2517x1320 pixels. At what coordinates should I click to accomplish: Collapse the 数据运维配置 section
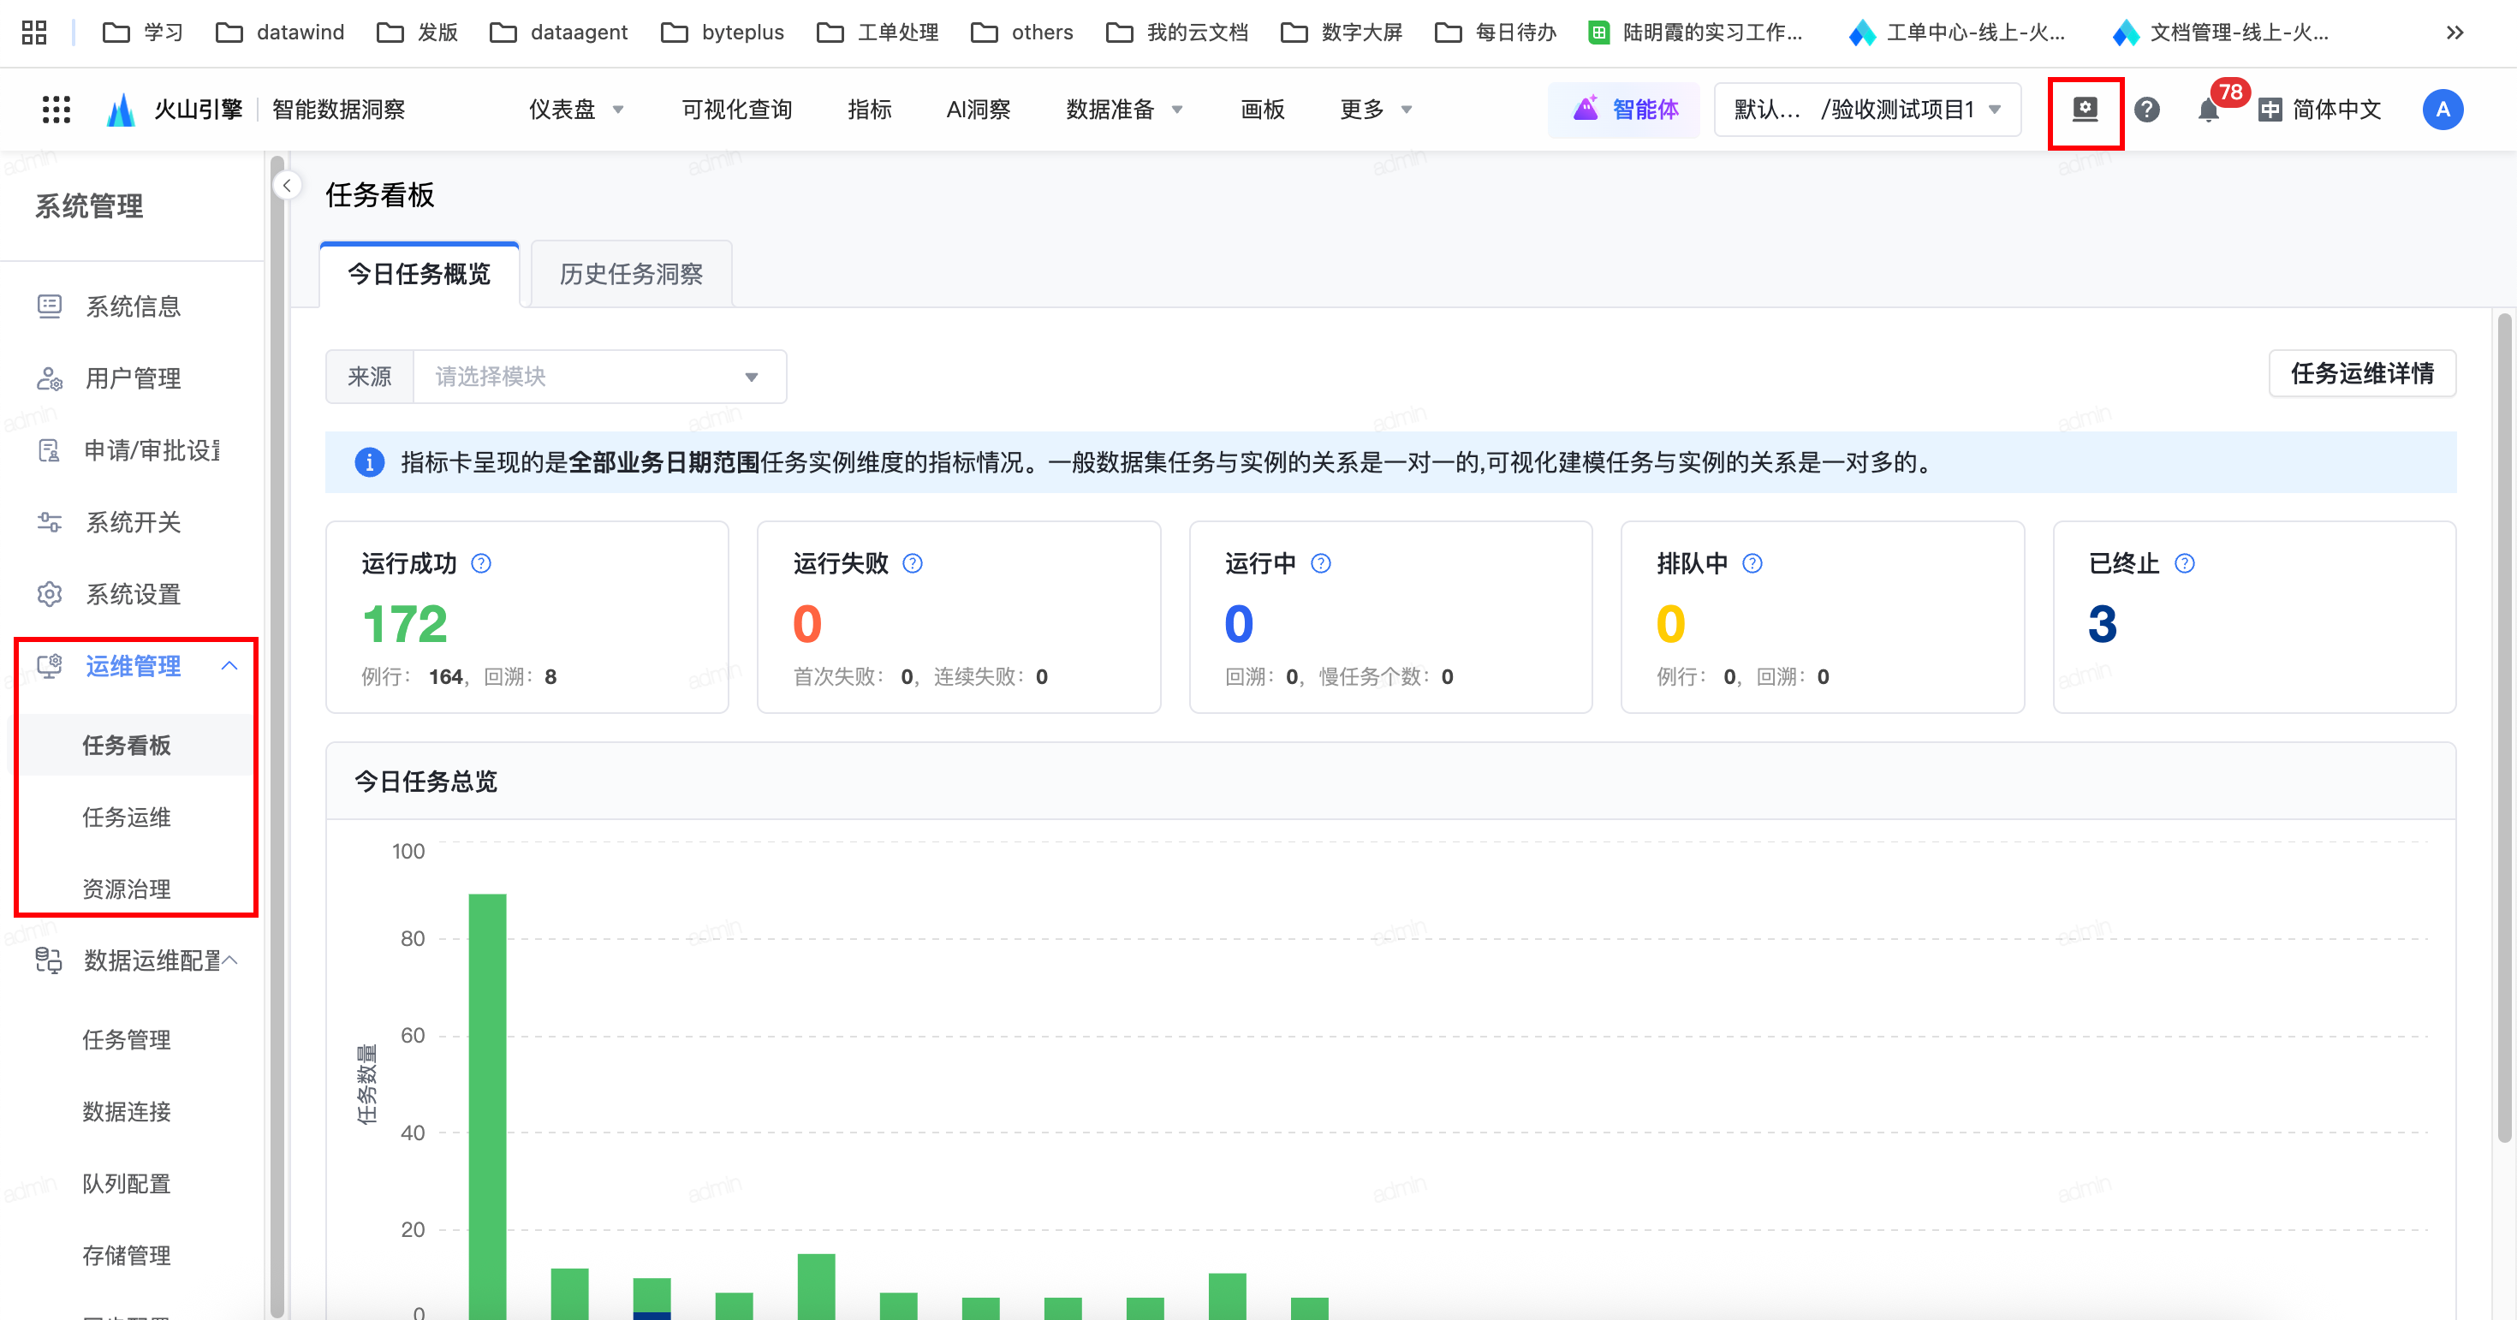229,960
